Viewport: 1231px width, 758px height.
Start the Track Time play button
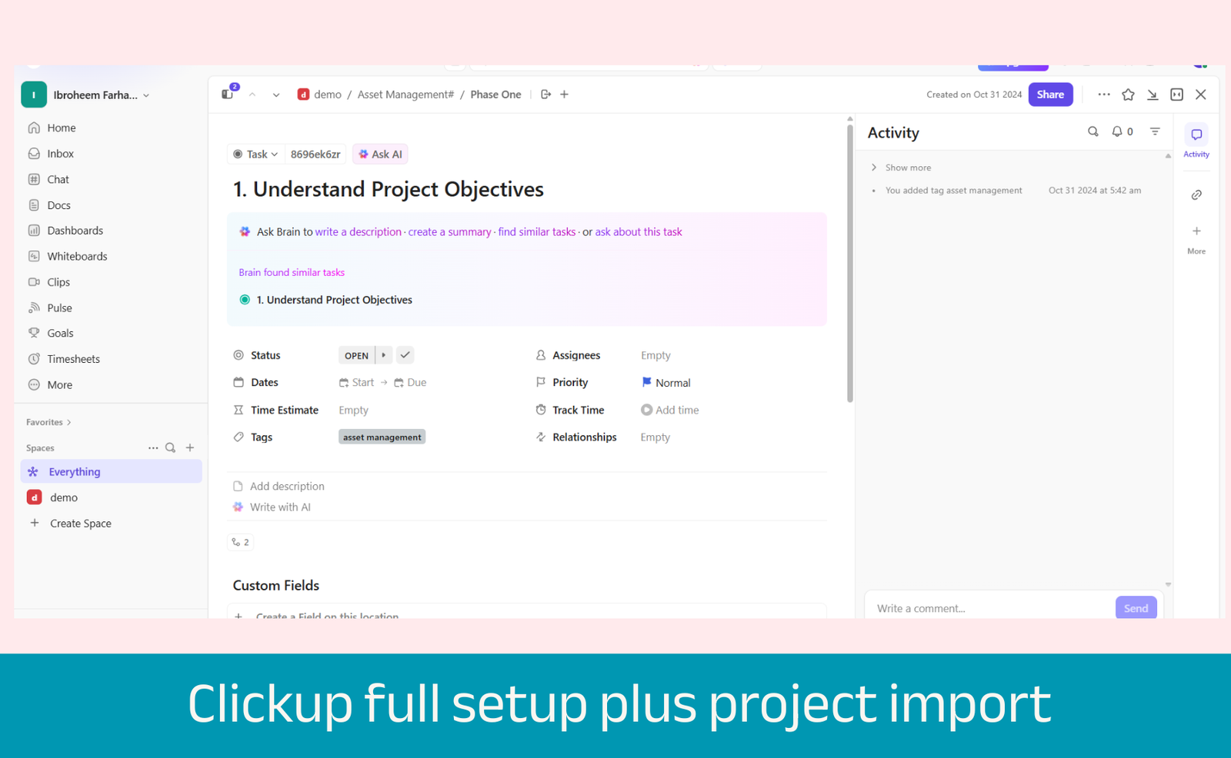click(646, 411)
